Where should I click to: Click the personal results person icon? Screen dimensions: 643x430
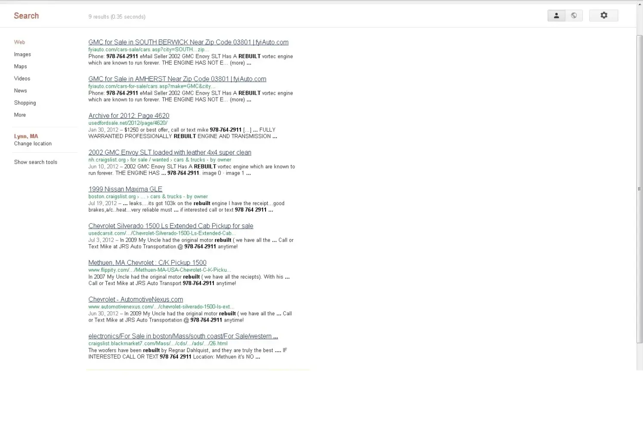click(x=556, y=16)
